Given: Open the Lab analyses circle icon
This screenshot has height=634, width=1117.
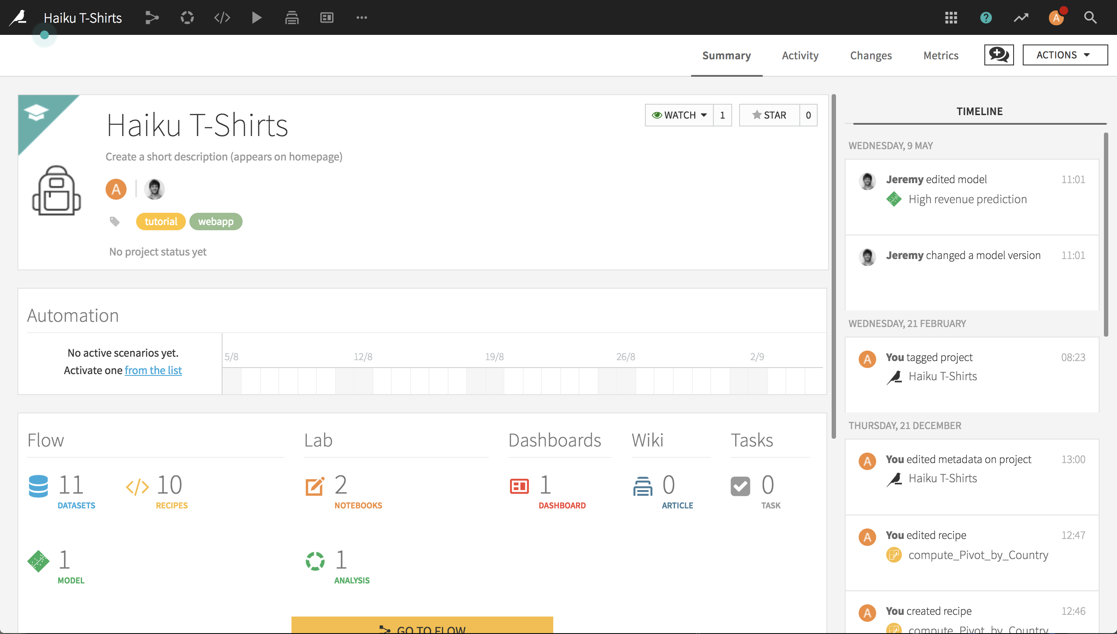Looking at the screenshot, I should point(187,17).
